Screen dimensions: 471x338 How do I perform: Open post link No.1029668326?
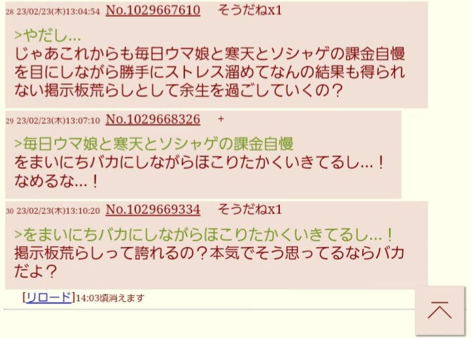coord(153,120)
